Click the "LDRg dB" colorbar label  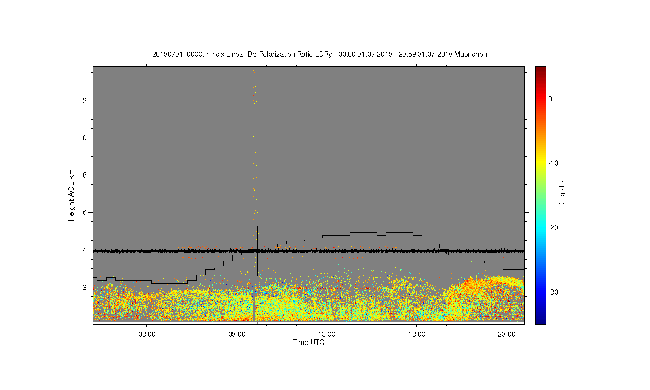(x=562, y=196)
